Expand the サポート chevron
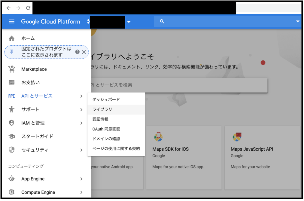Viewport: 304px width, 201px height. coord(81,110)
